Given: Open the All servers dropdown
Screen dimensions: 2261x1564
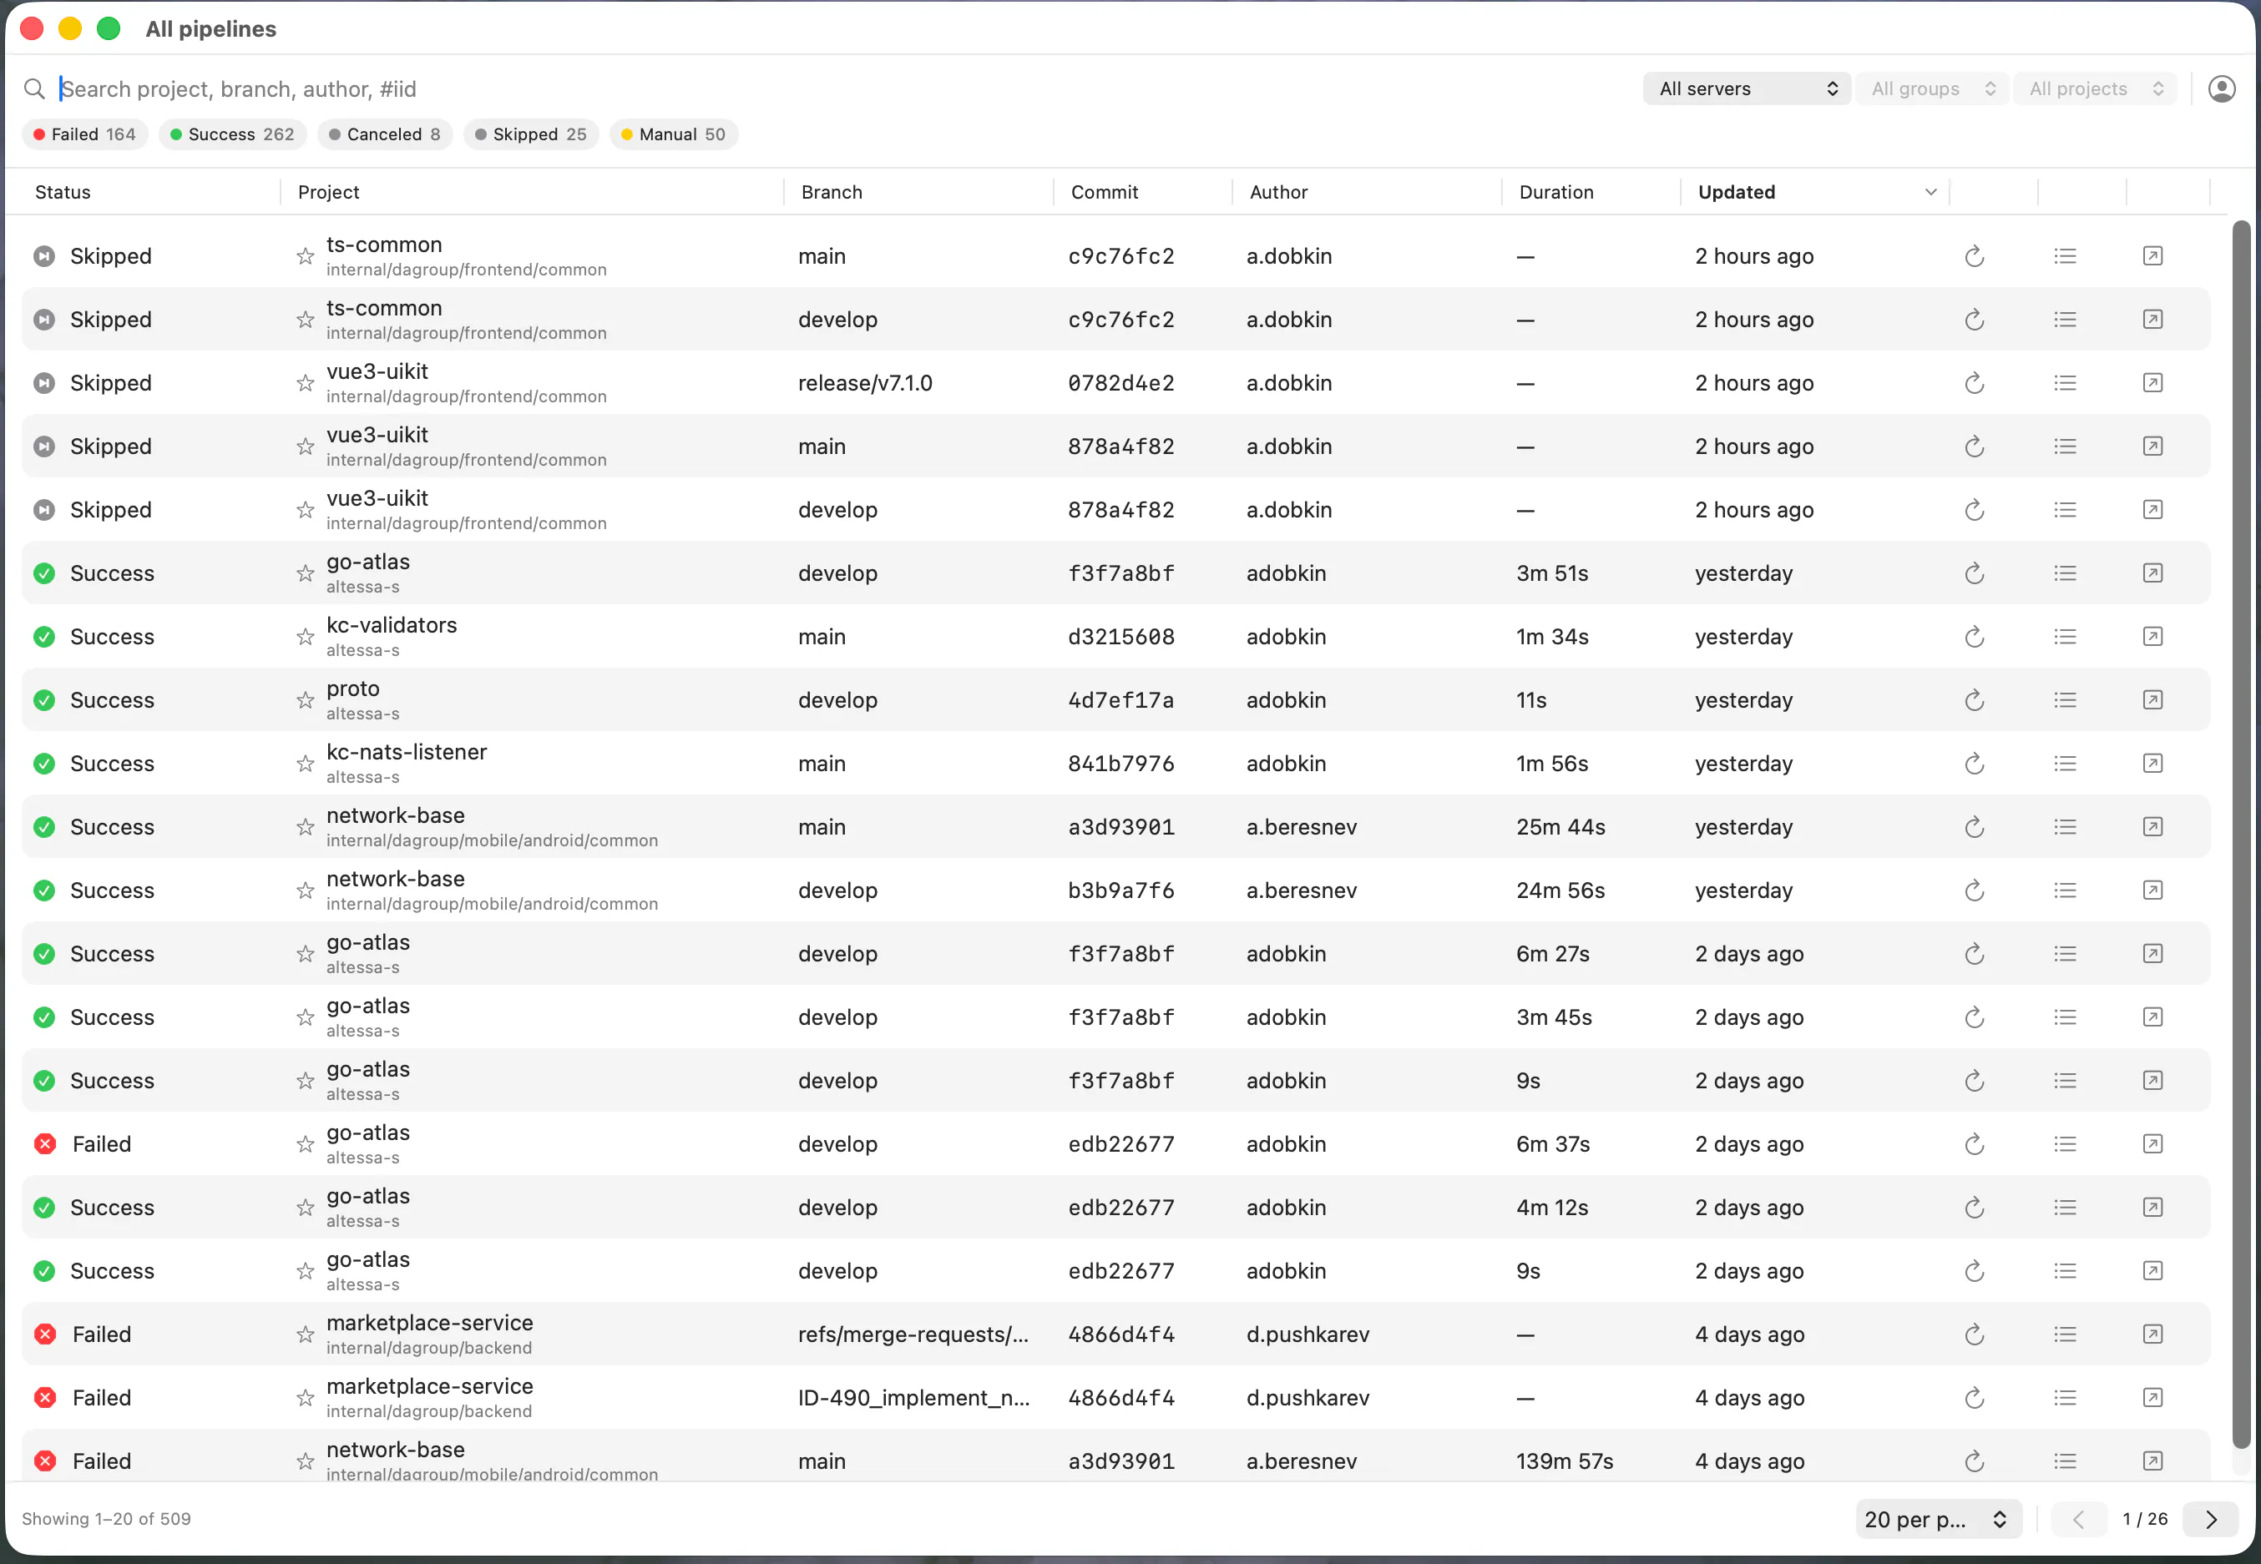Looking at the screenshot, I should tap(1747, 89).
